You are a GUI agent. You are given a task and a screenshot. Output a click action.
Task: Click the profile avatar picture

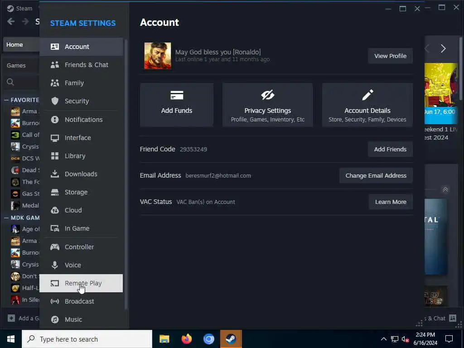click(x=157, y=56)
